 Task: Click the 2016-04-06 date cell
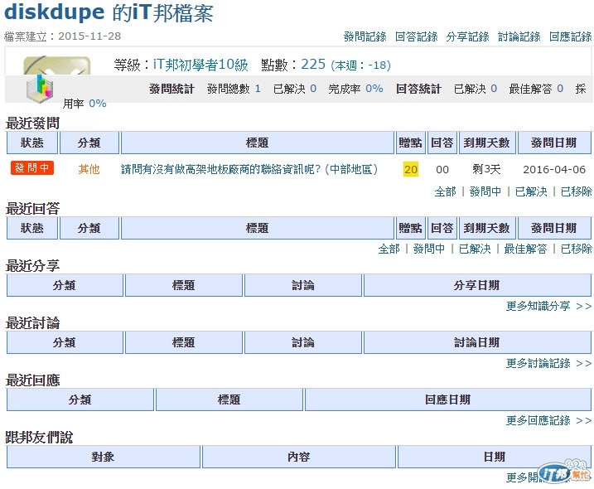[554, 169]
